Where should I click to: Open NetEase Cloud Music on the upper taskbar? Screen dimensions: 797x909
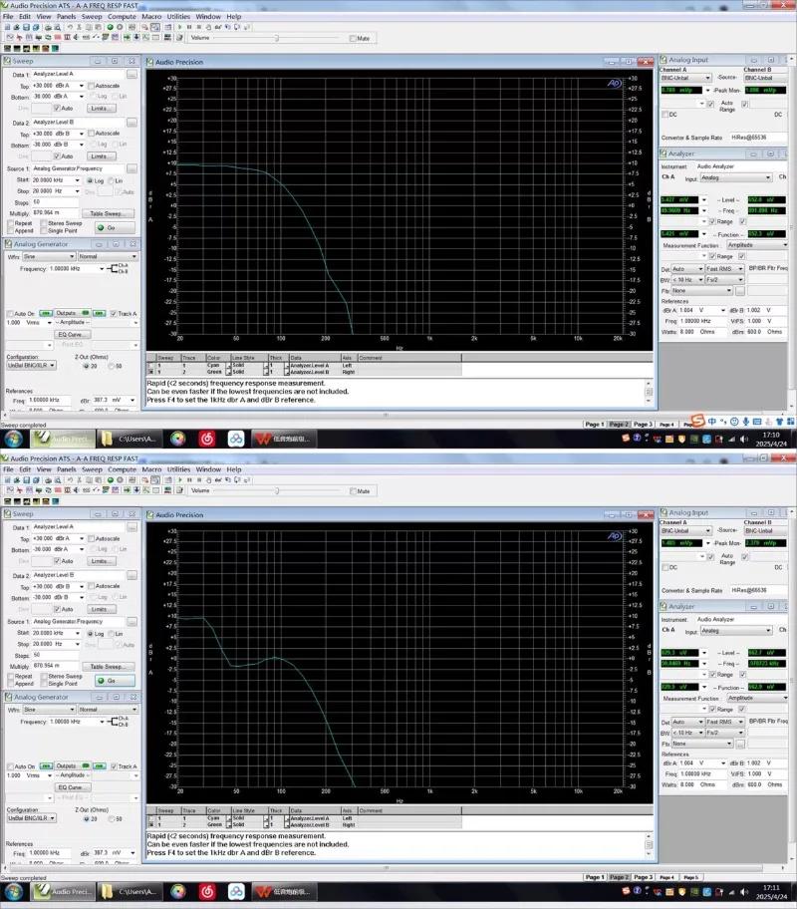206,438
